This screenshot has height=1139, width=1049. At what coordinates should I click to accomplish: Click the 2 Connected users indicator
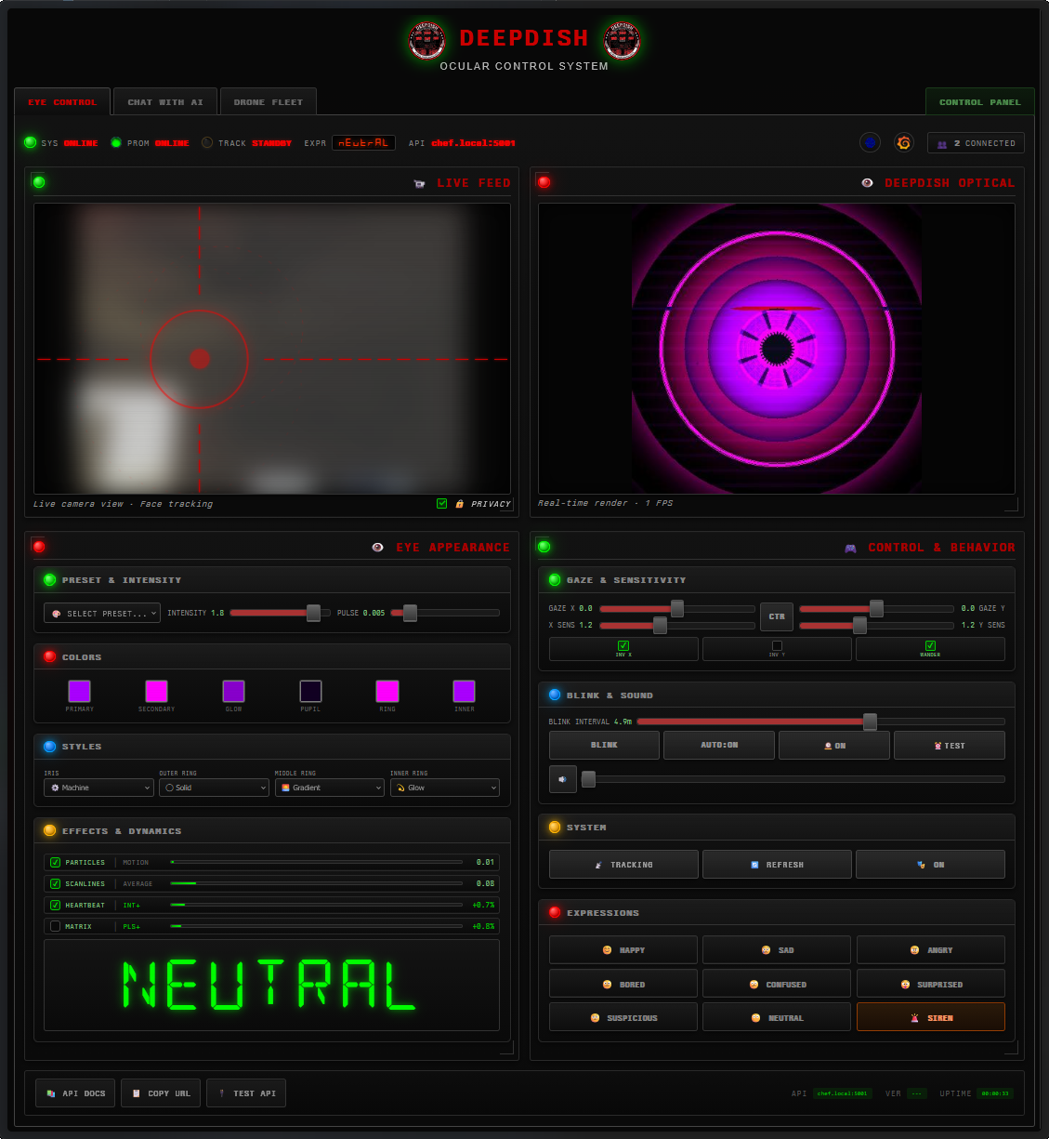coord(976,143)
